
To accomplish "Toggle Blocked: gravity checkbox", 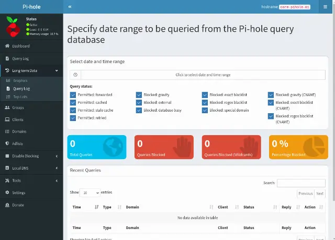I will pyautogui.click(x=139, y=95).
